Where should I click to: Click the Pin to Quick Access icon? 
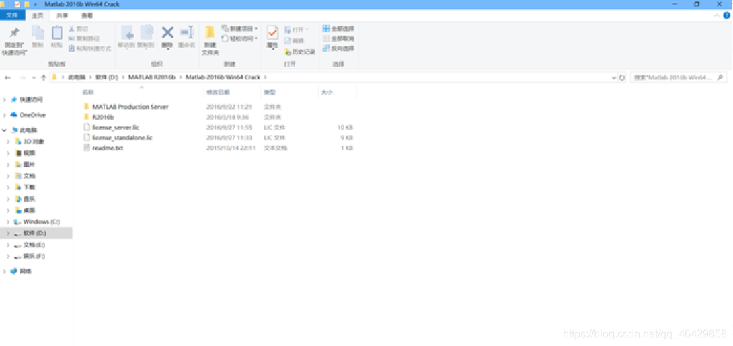point(15,33)
